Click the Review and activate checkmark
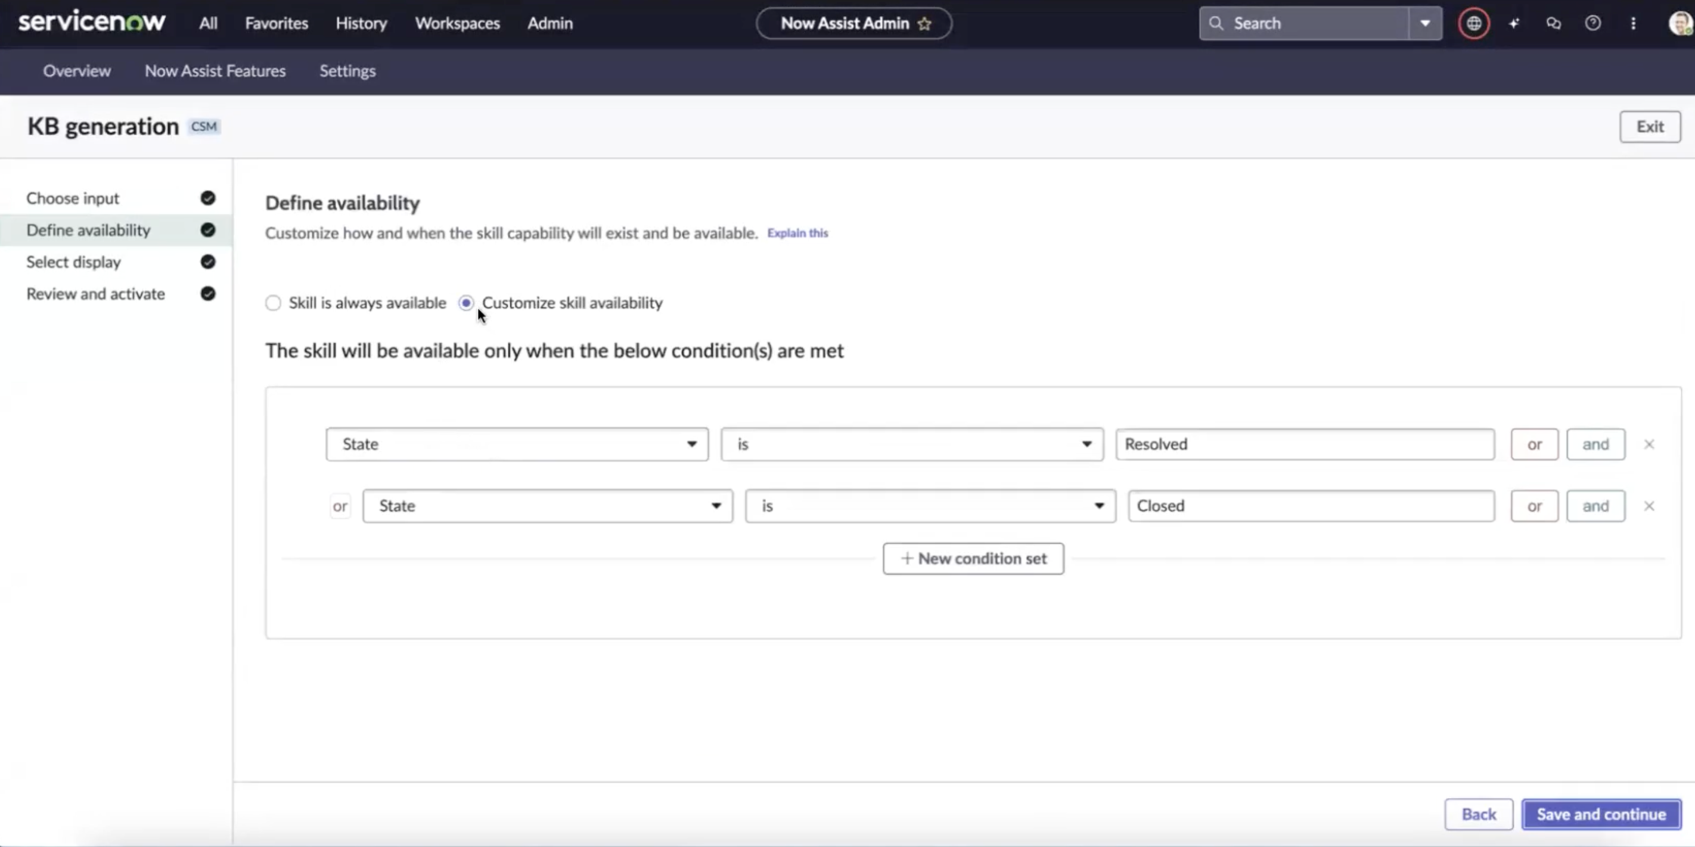This screenshot has width=1695, height=847. pos(208,294)
